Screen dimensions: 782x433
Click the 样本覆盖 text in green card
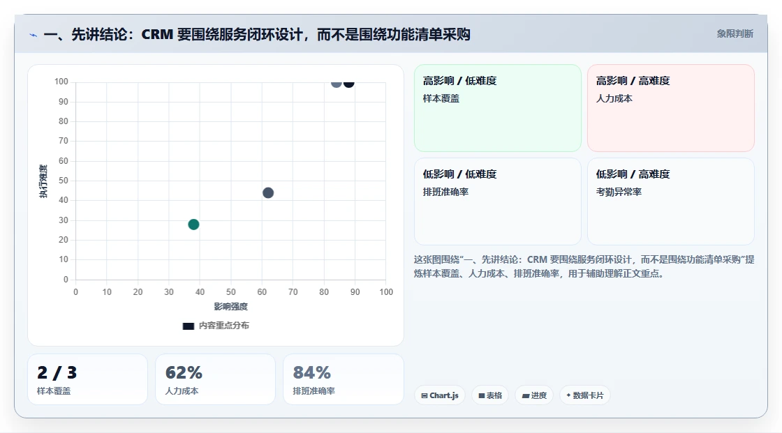click(x=441, y=98)
